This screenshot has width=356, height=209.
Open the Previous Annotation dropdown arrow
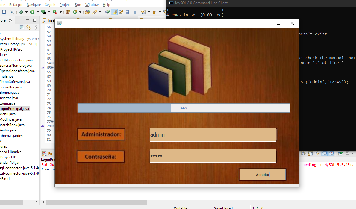pyautogui.click(x=160, y=12)
